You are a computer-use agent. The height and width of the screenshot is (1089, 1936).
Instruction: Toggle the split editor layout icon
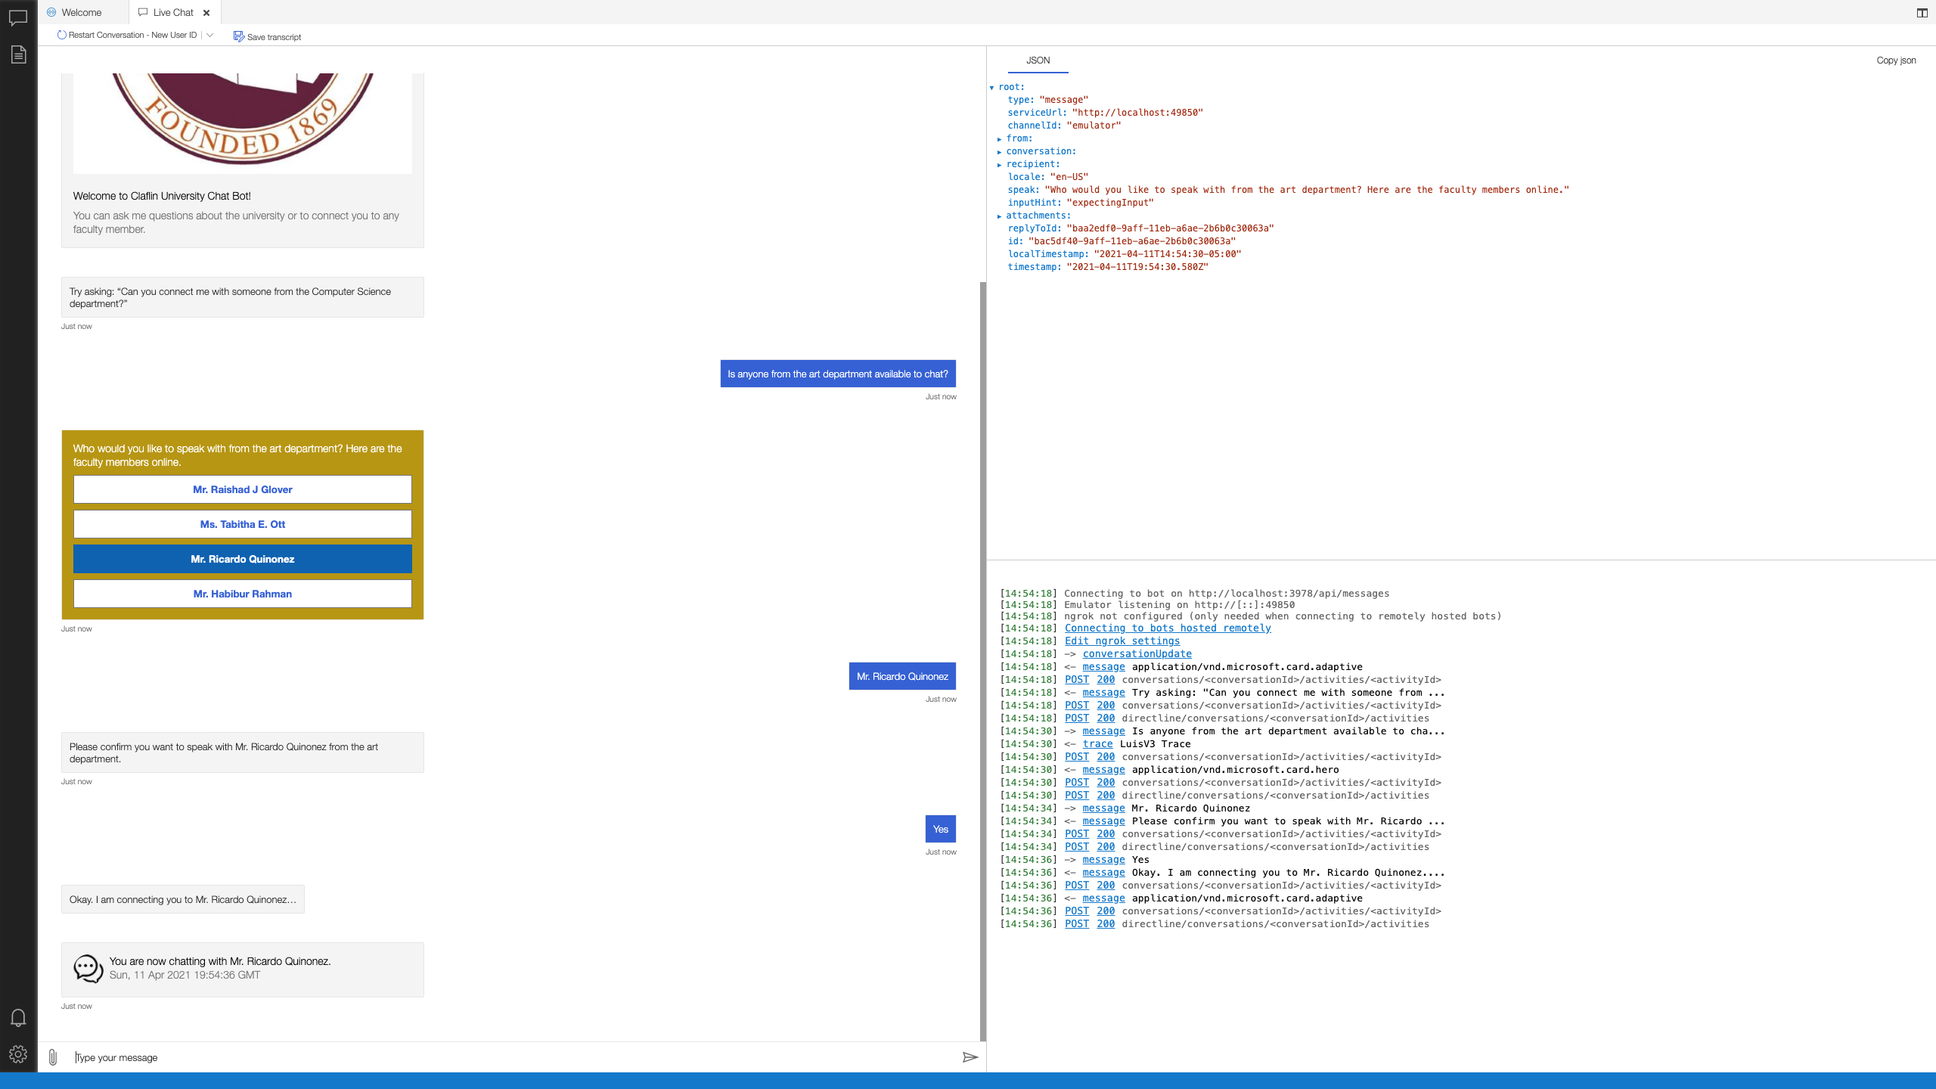pos(1922,13)
